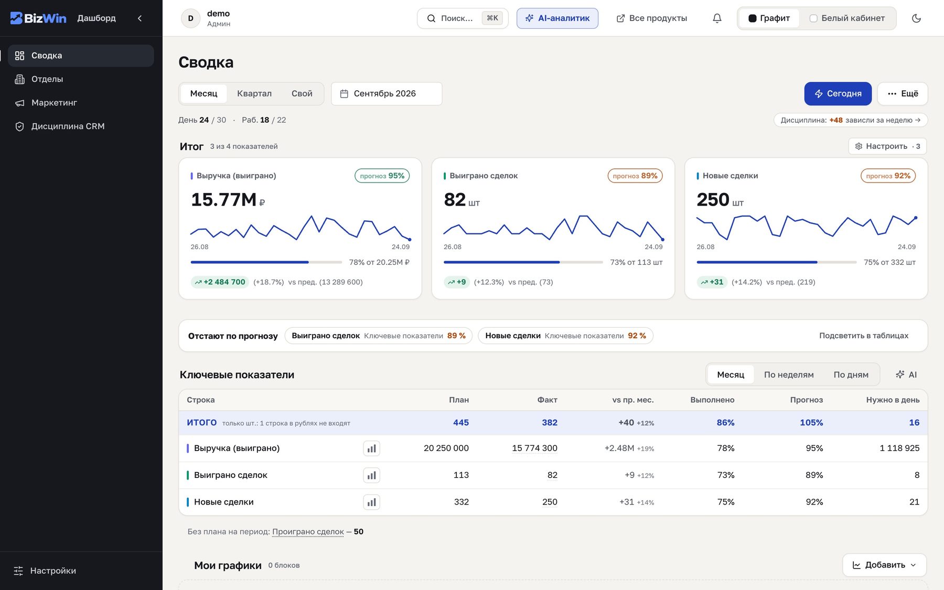Click the Новые сделки progress bar 75%

pyautogui.click(x=777, y=262)
